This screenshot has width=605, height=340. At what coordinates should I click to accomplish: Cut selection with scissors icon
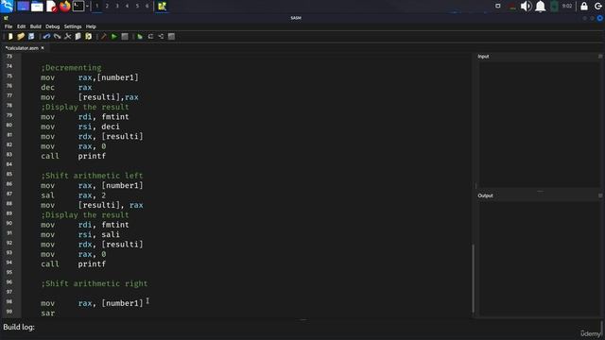coord(67,37)
